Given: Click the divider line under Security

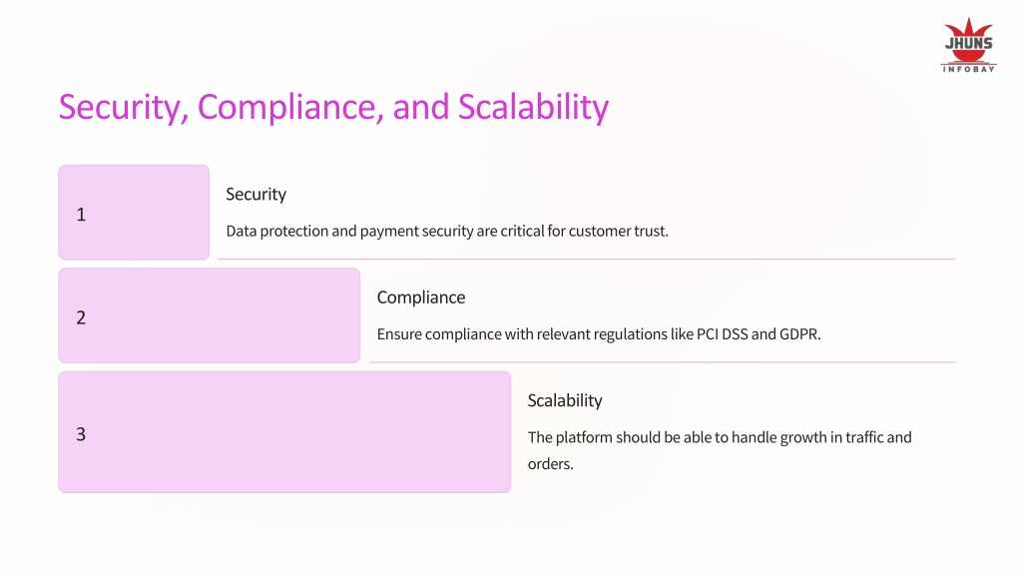Looking at the screenshot, I should click(586, 259).
